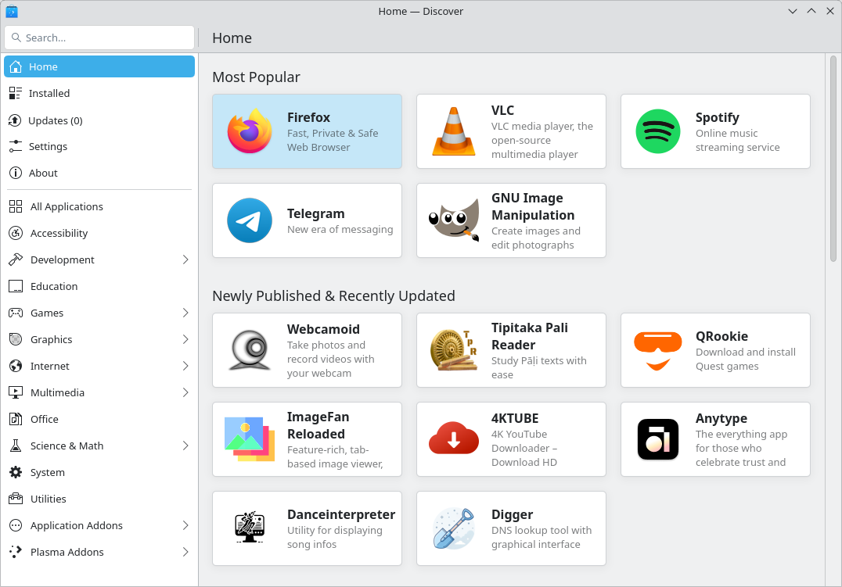The height and width of the screenshot is (587, 842).
Task: Click the Danceinterpreter icon
Action: 250,527
